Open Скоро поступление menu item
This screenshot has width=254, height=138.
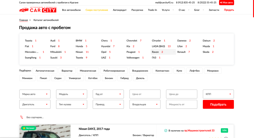[x=97, y=10]
